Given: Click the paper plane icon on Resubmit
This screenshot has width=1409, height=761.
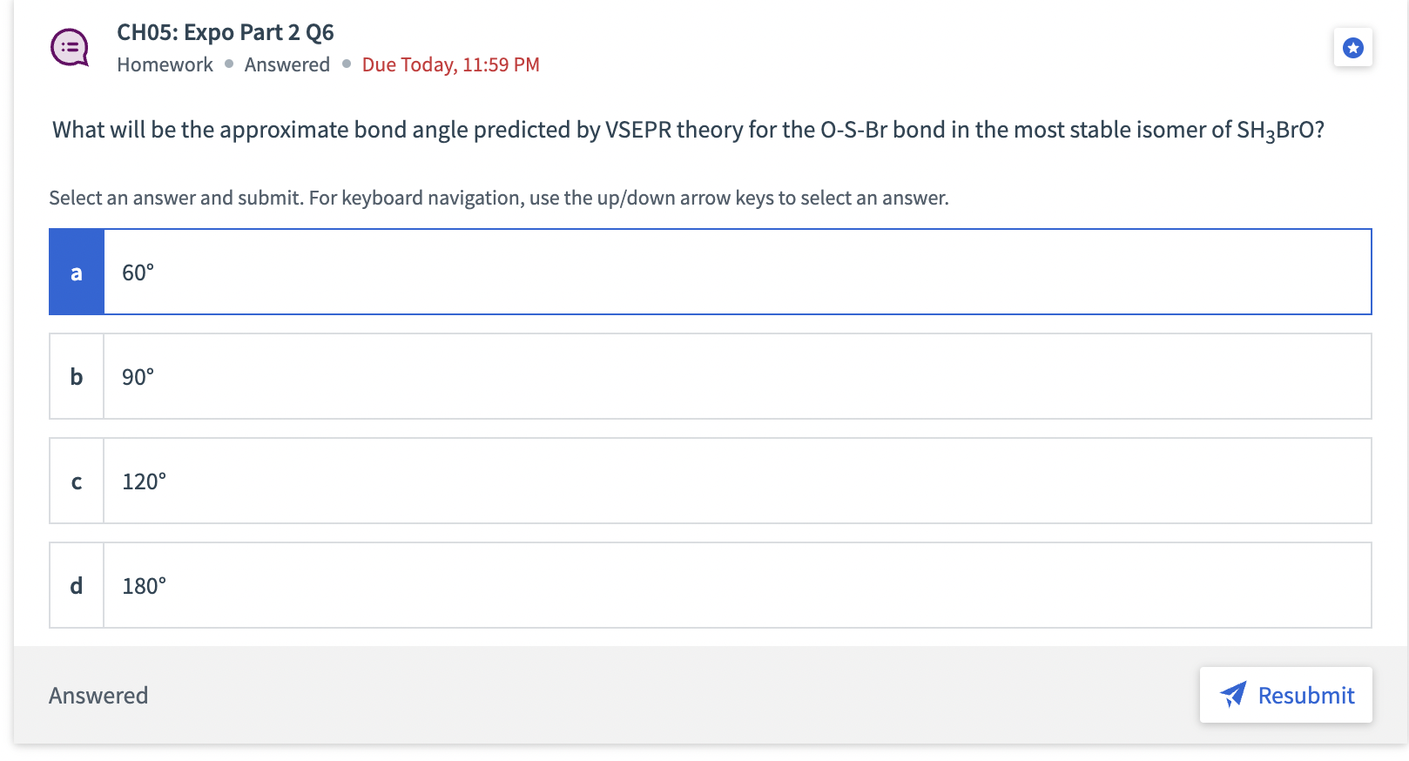Looking at the screenshot, I should click(x=1233, y=695).
